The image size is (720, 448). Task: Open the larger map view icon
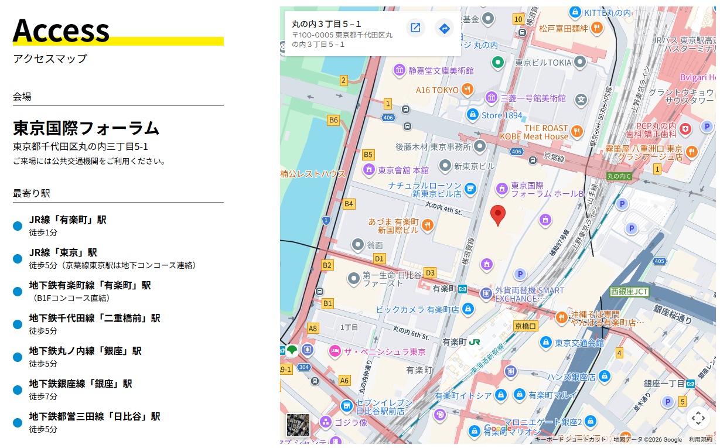coord(415,28)
